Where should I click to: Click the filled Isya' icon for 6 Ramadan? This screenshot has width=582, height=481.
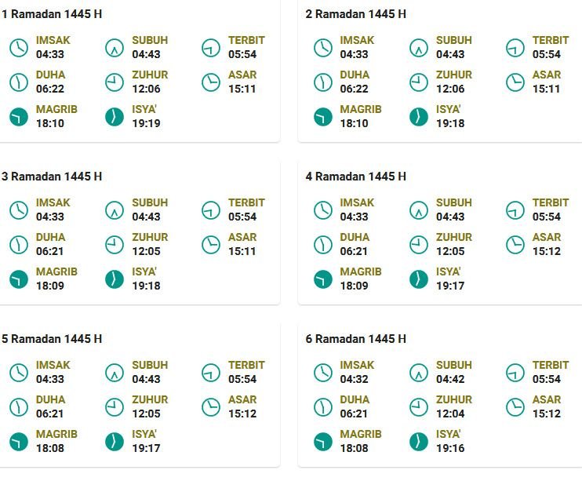coord(419,442)
